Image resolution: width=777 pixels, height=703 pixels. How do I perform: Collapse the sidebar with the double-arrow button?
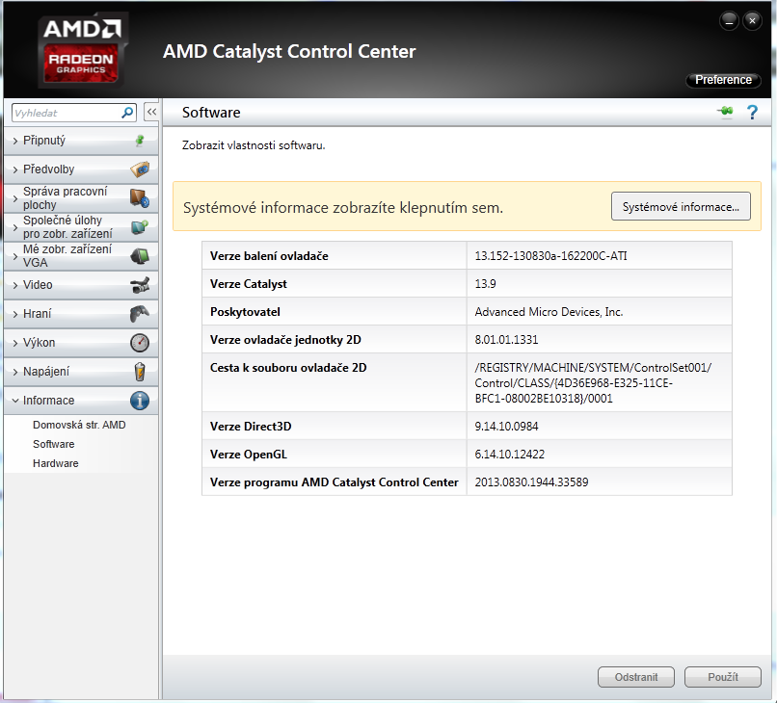(x=151, y=112)
